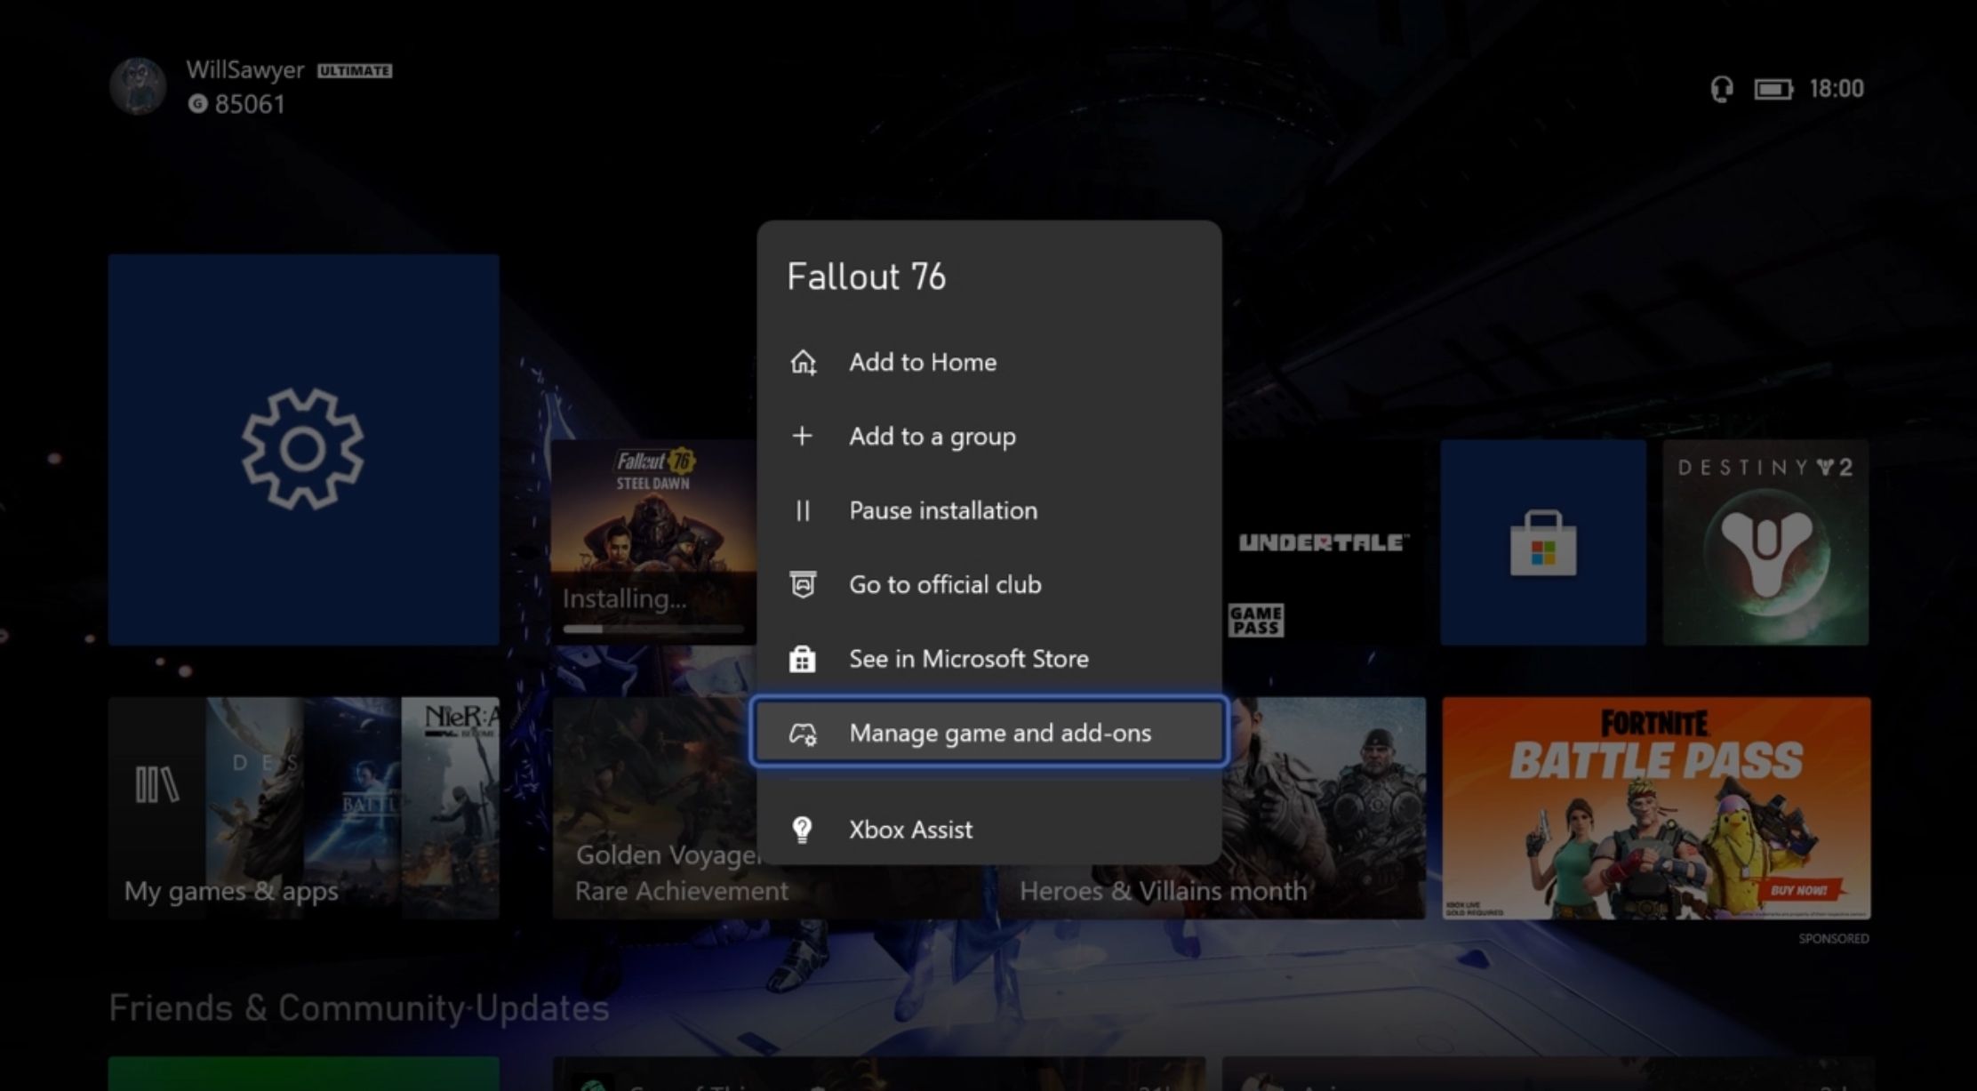
Task: Open the Undertale game tile
Action: click(1325, 542)
